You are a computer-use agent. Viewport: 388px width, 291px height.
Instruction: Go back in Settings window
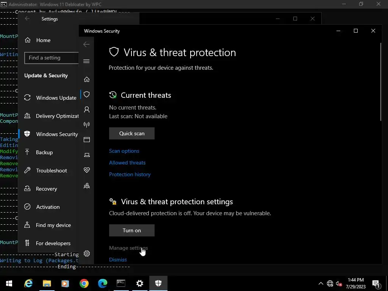tap(27, 19)
